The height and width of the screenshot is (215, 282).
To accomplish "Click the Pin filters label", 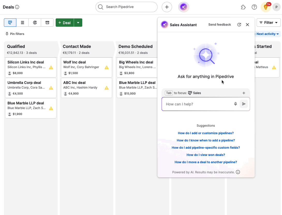I will click(17, 34).
